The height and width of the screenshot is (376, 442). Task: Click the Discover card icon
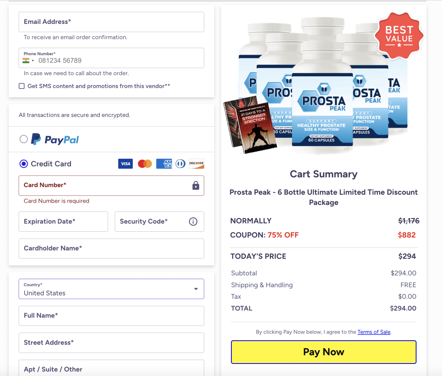pyautogui.click(x=197, y=164)
